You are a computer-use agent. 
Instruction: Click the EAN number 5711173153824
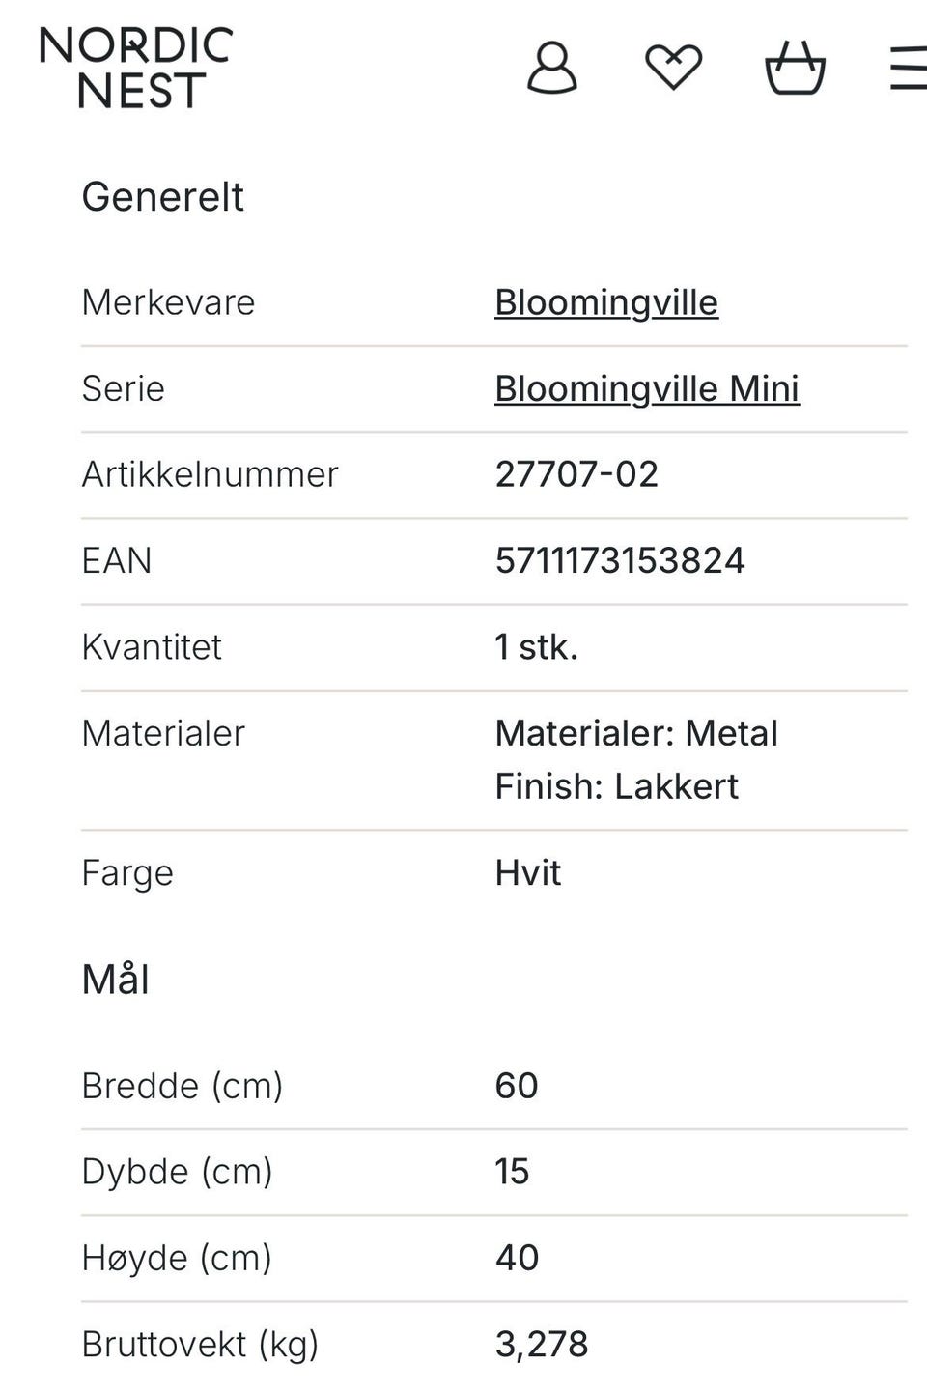[620, 560]
